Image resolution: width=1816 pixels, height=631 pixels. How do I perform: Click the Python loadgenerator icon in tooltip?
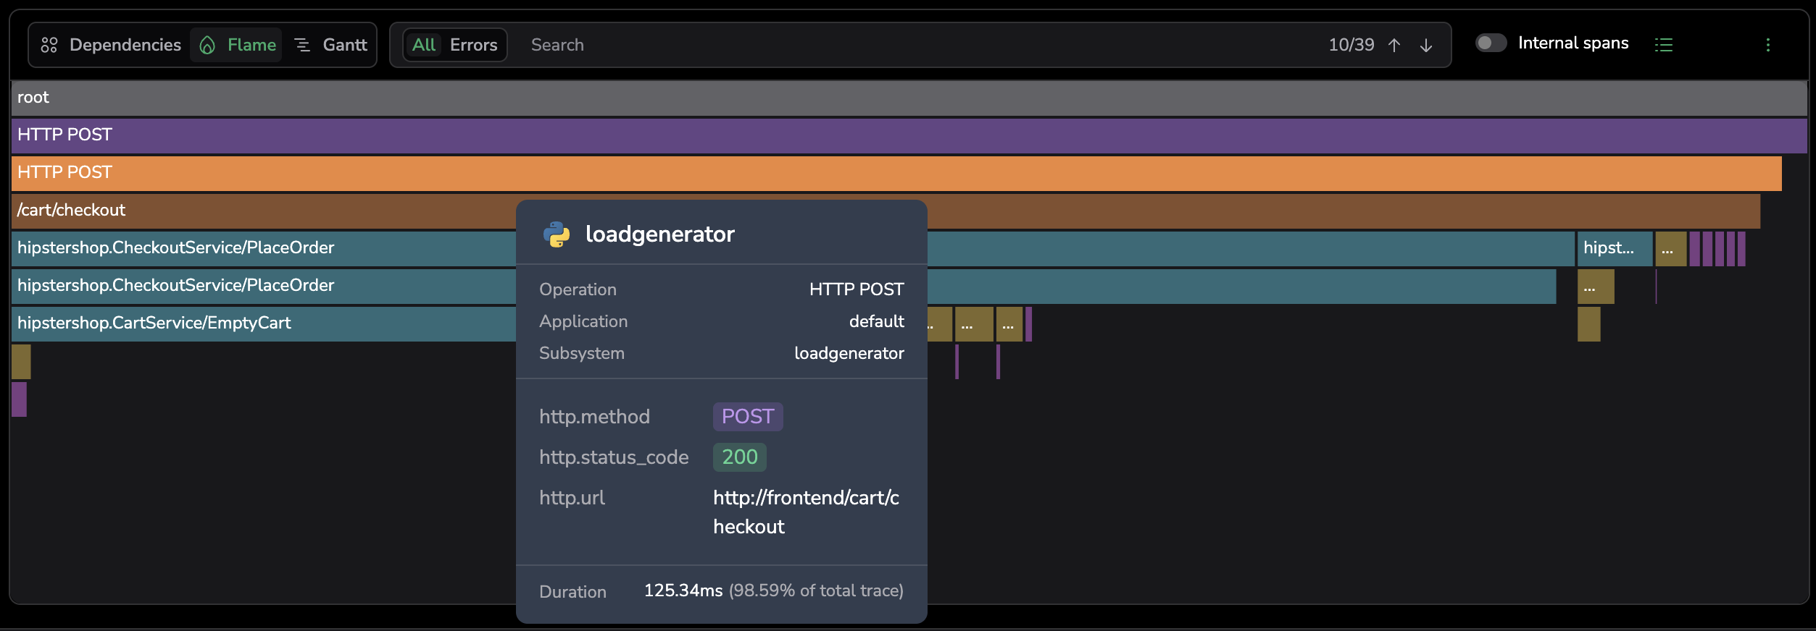tap(557, 234)
